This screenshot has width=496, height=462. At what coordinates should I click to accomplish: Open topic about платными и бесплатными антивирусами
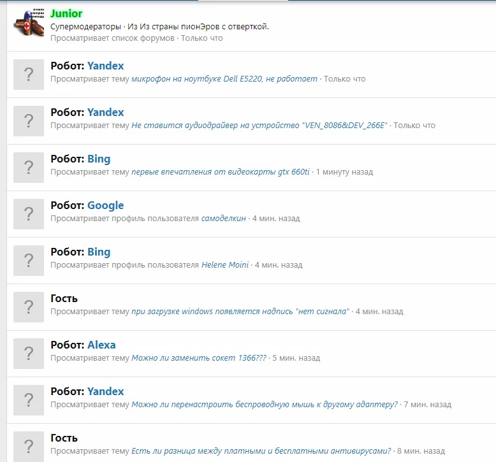261,451
